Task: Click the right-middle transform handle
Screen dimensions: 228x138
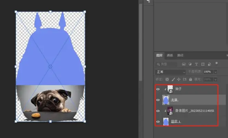Action: click(x=85, y=67)
